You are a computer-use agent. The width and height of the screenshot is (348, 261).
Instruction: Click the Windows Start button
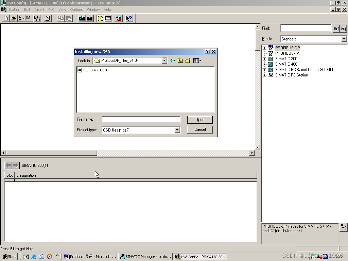[x=9, y=257]
